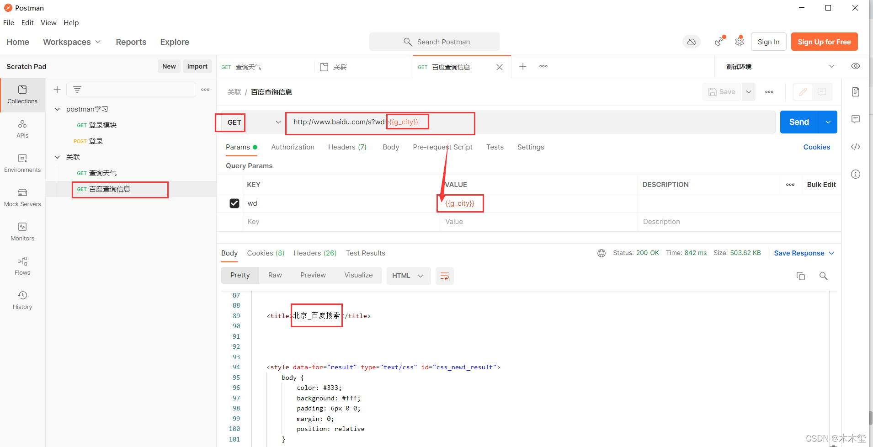Click the New button

click(169, 66)
